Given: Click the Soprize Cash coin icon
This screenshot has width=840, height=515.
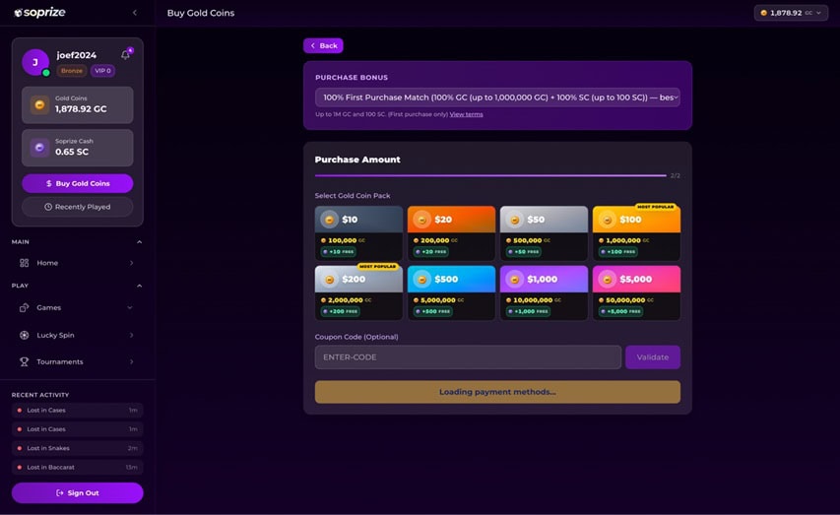Looking at the screenshot, I should 39,148.
